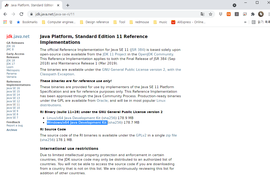Open the Archive link

(12, 130)
